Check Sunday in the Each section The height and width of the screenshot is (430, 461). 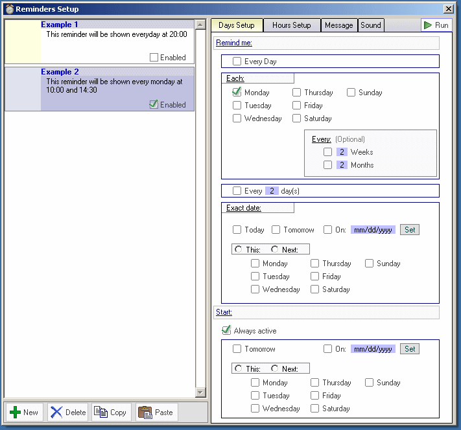point(351,92)
